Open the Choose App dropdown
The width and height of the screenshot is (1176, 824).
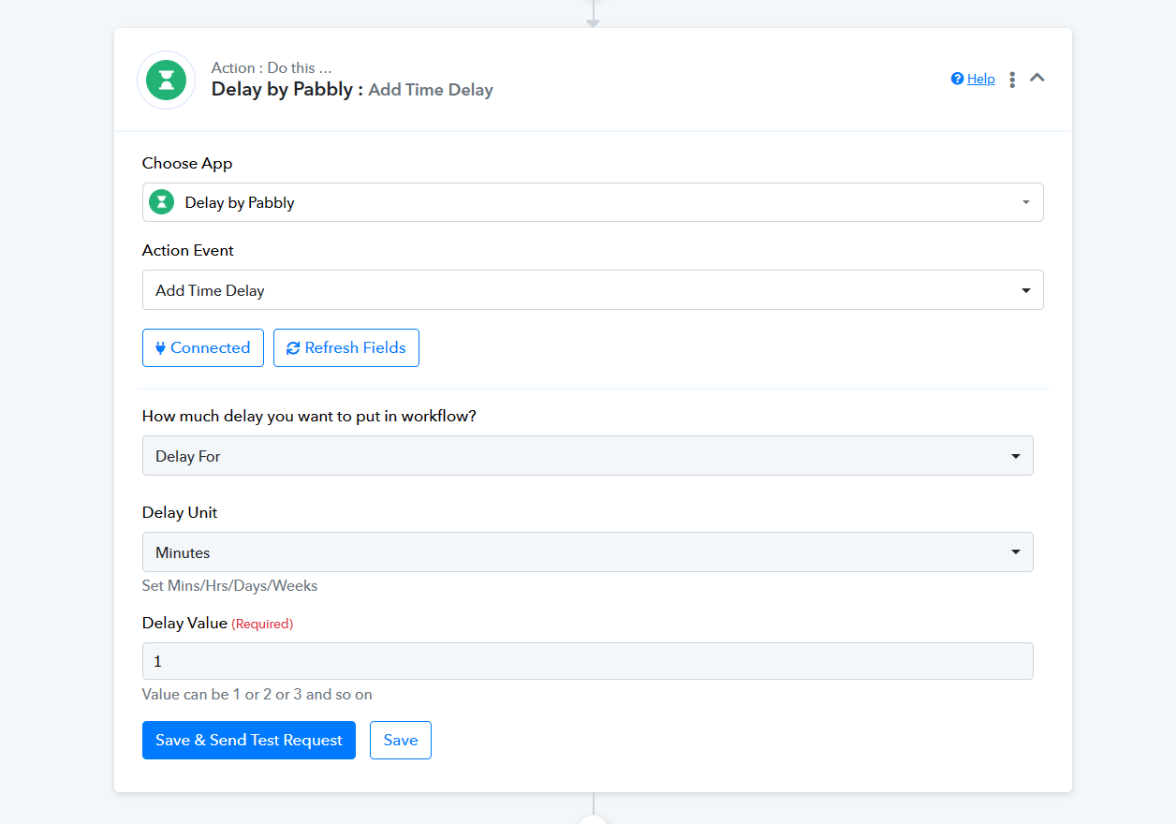tap(593, 202)
